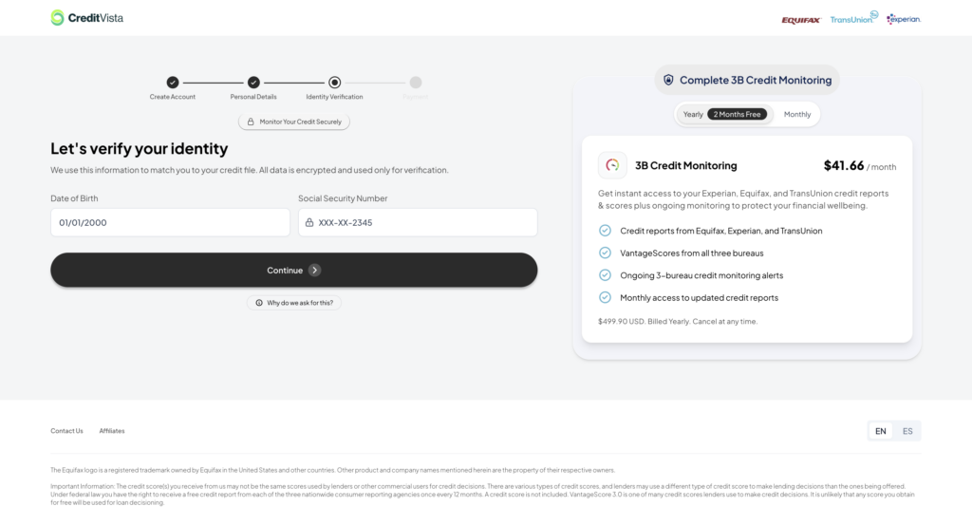Click the credit gauge icon for 3B Monitoring
The height and width of the screenshot is (525, 972).
[612, 165]
